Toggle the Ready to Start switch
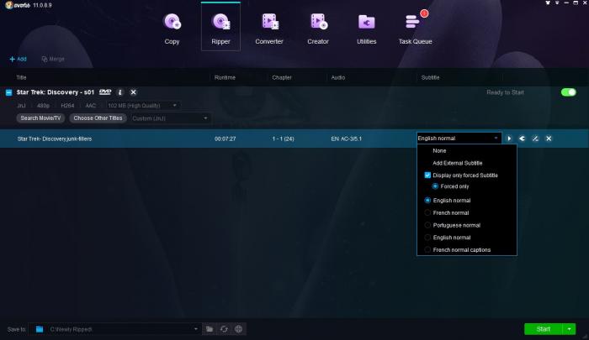The height and width of the screenshot is (340, 589). 568,92
